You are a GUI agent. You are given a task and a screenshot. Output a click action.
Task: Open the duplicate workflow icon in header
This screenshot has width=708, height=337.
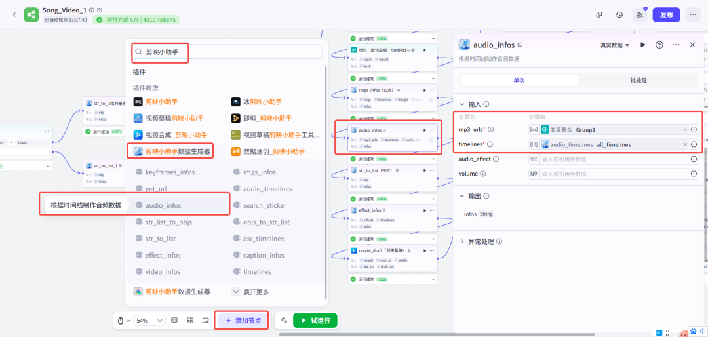click(599, 15)
